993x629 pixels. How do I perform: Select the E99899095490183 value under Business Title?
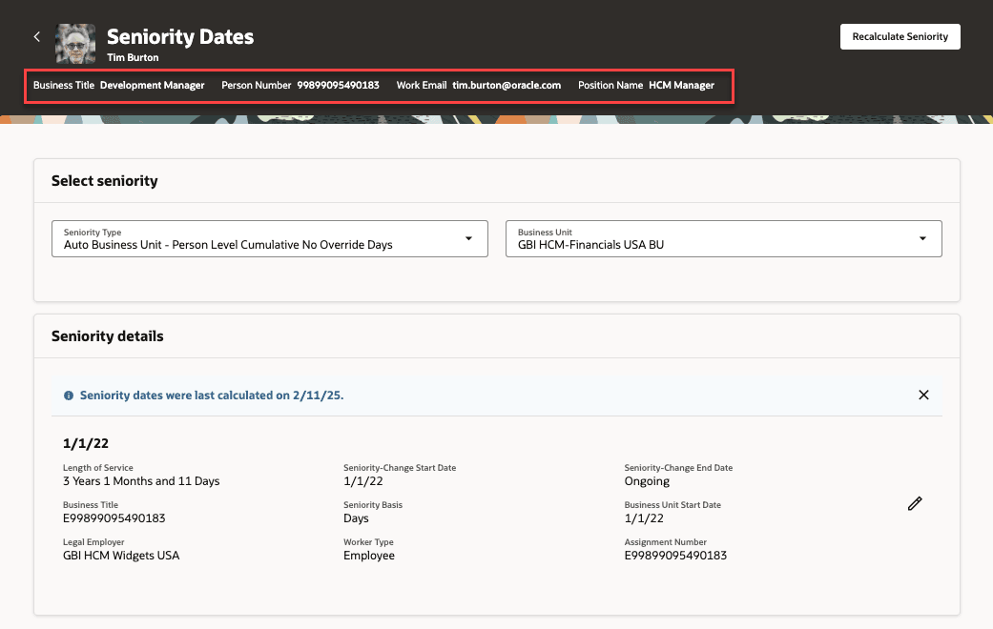pyautogui.click(x=114, y=518)
